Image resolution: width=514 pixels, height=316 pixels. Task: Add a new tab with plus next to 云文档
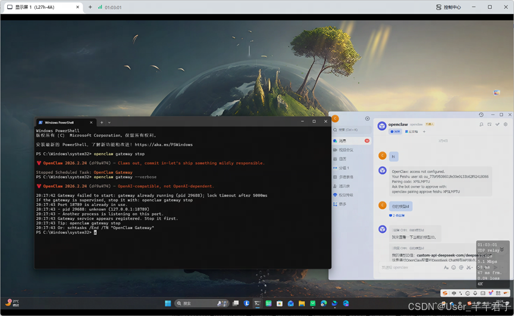pyautogui.click(x=424, y=132)
